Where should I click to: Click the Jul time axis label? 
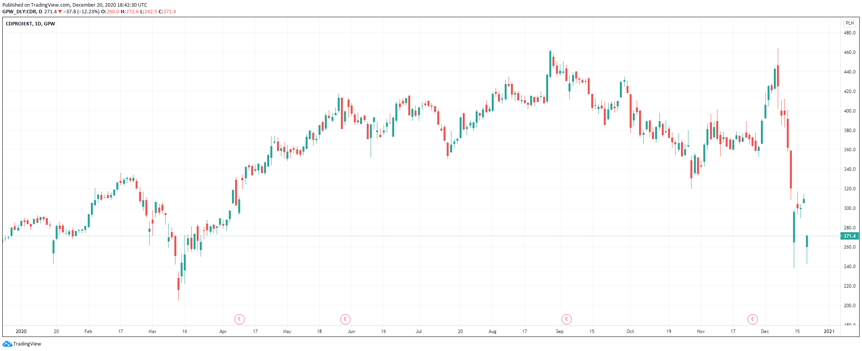click(419, 331)
